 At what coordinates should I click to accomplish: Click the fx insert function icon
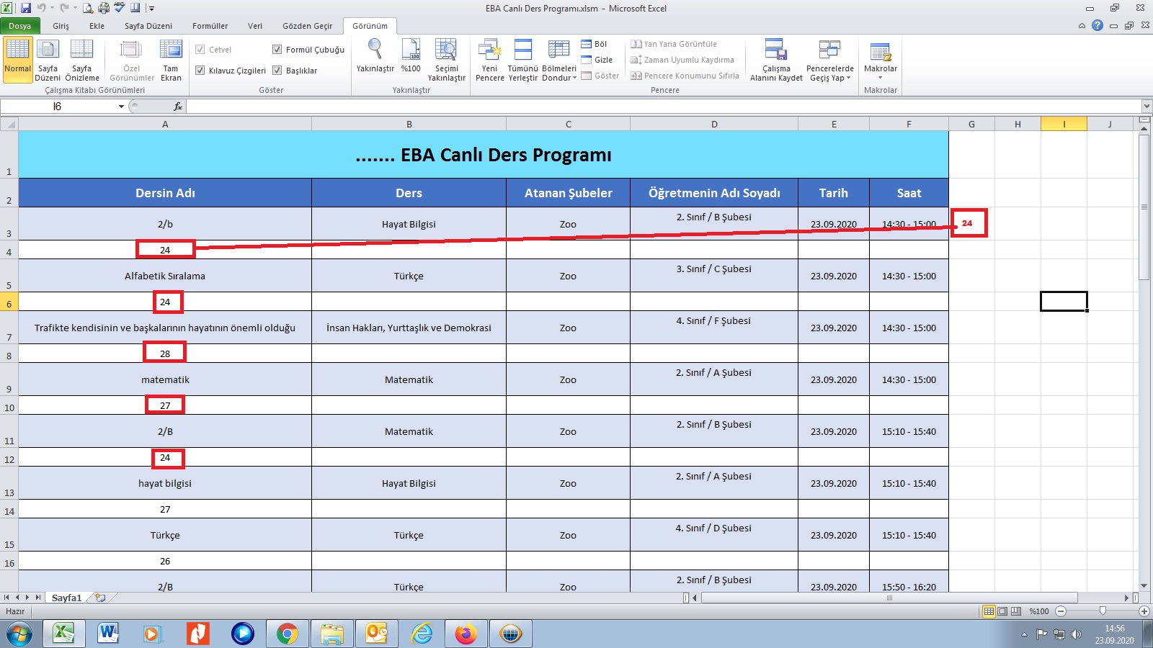point(178,106)
